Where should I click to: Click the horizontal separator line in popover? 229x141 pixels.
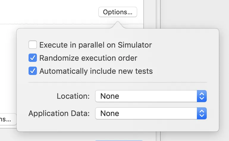pos(117,82)
